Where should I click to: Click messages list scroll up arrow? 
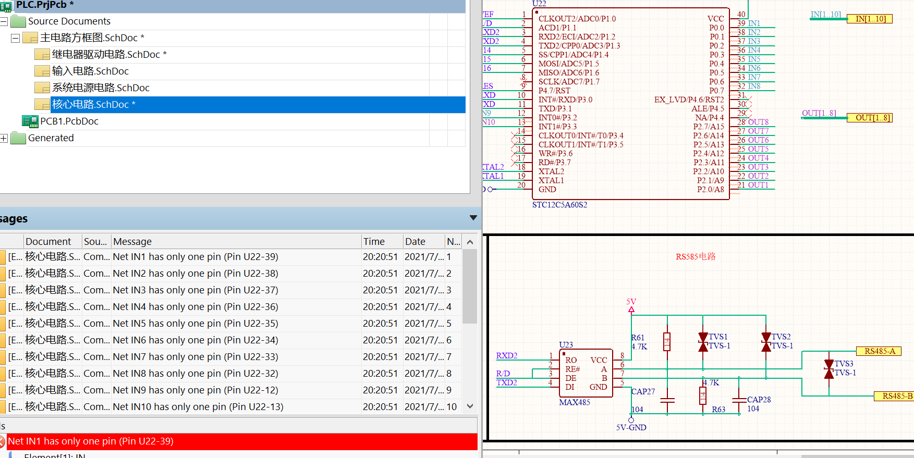click(470, 242)
